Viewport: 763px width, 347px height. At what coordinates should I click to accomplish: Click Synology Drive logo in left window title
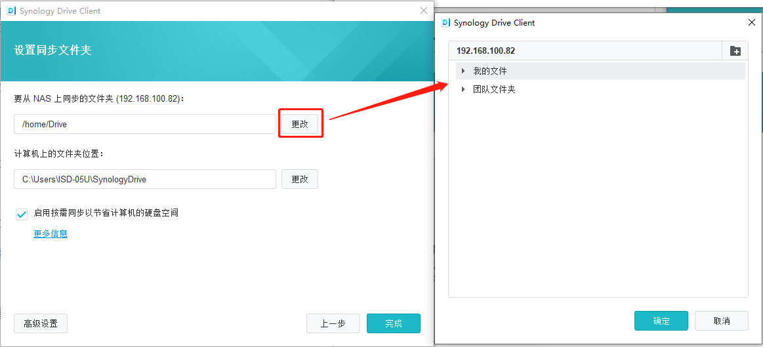[x=10, y=10]
